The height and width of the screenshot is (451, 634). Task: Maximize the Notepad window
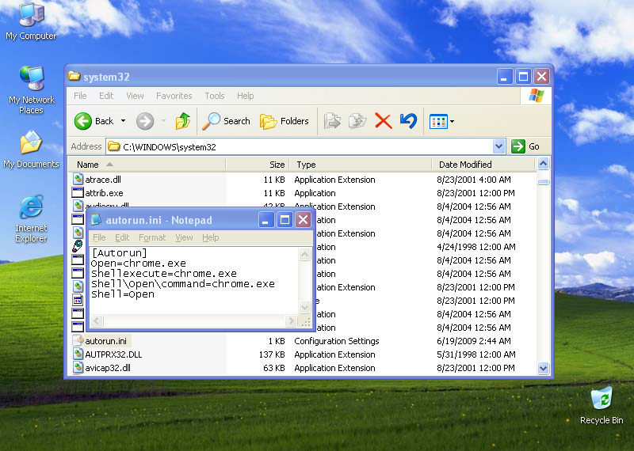285,220
